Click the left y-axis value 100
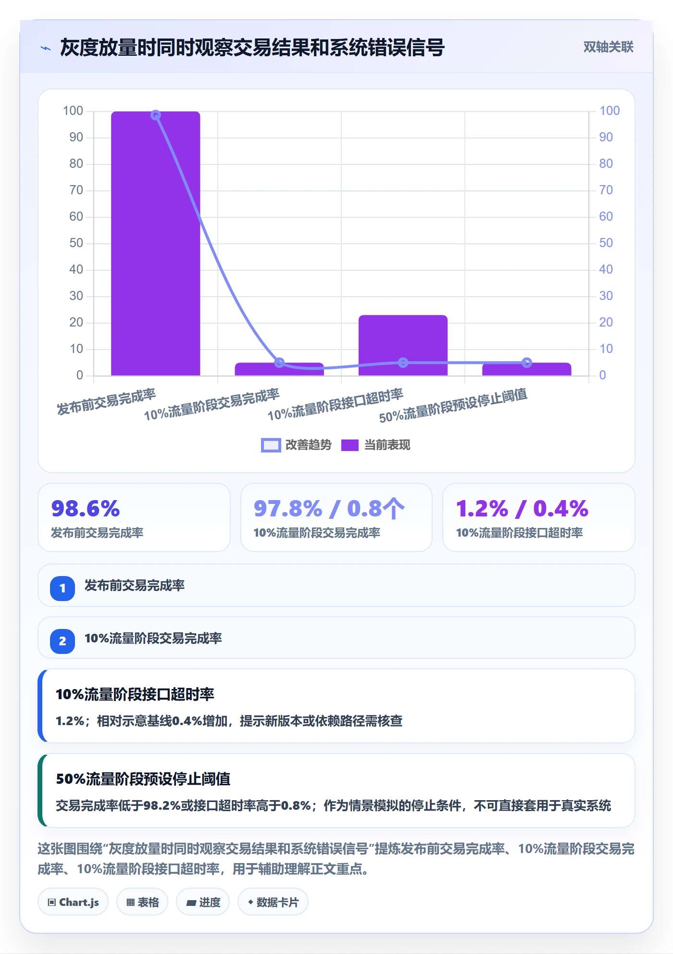Screen dimensions: 673x954 coord(73,111)
